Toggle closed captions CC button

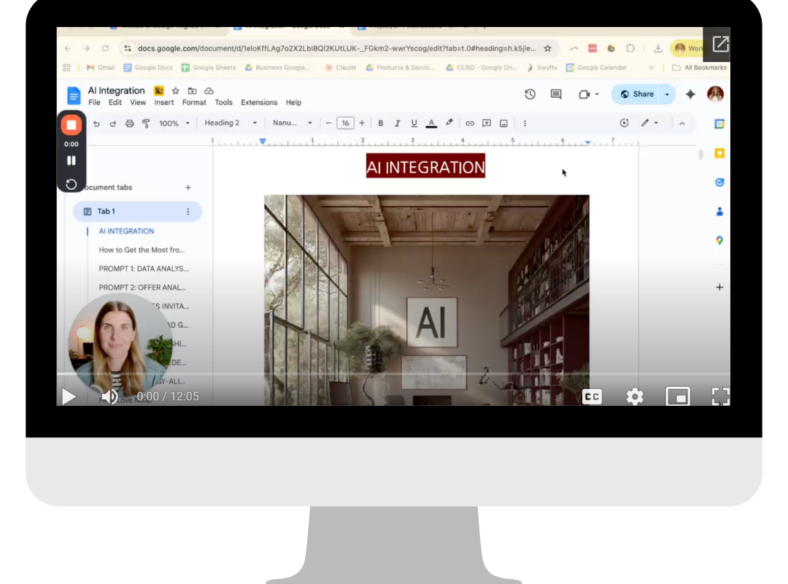(592, 397)
